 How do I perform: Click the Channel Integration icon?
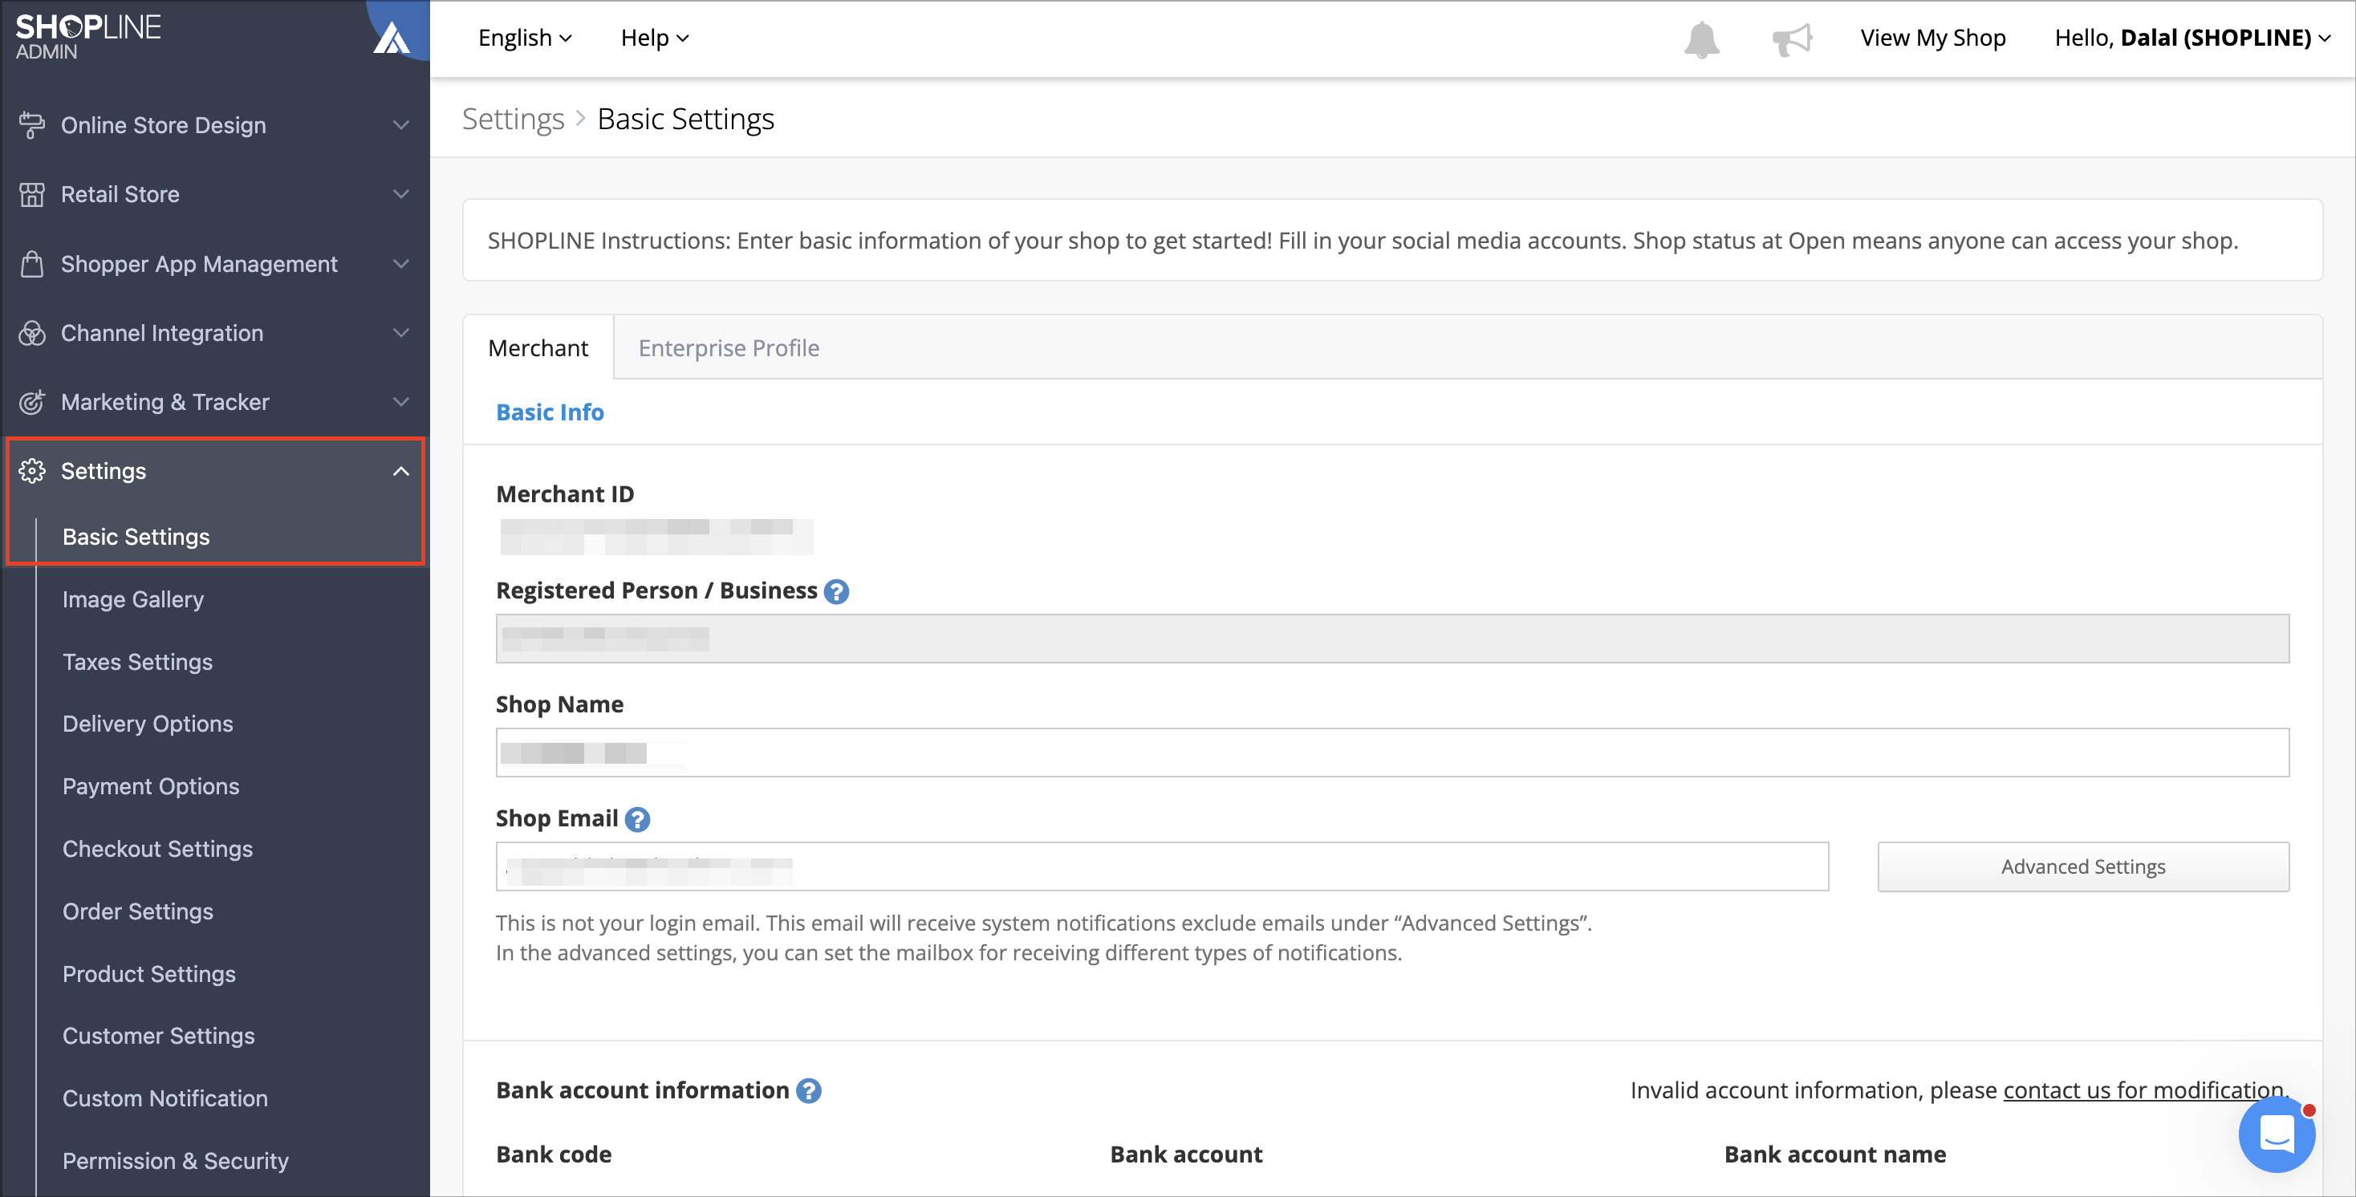[x=32, y=333]
